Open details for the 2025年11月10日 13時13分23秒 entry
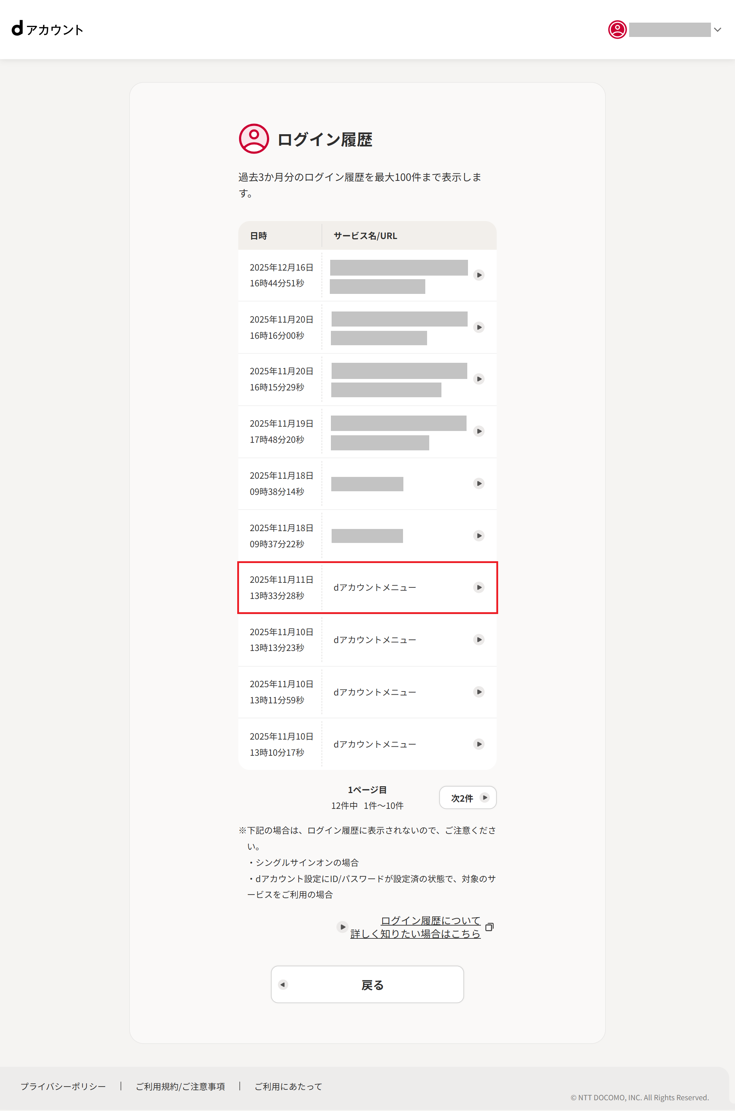 [x=479, y=639]
